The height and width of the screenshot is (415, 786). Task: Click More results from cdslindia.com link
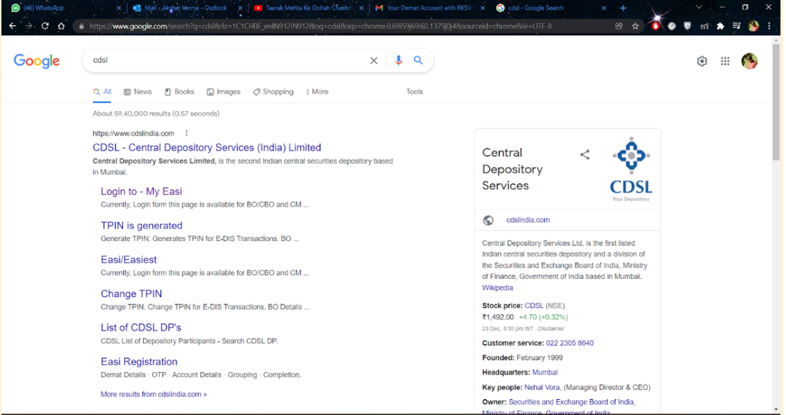(154, 394)
